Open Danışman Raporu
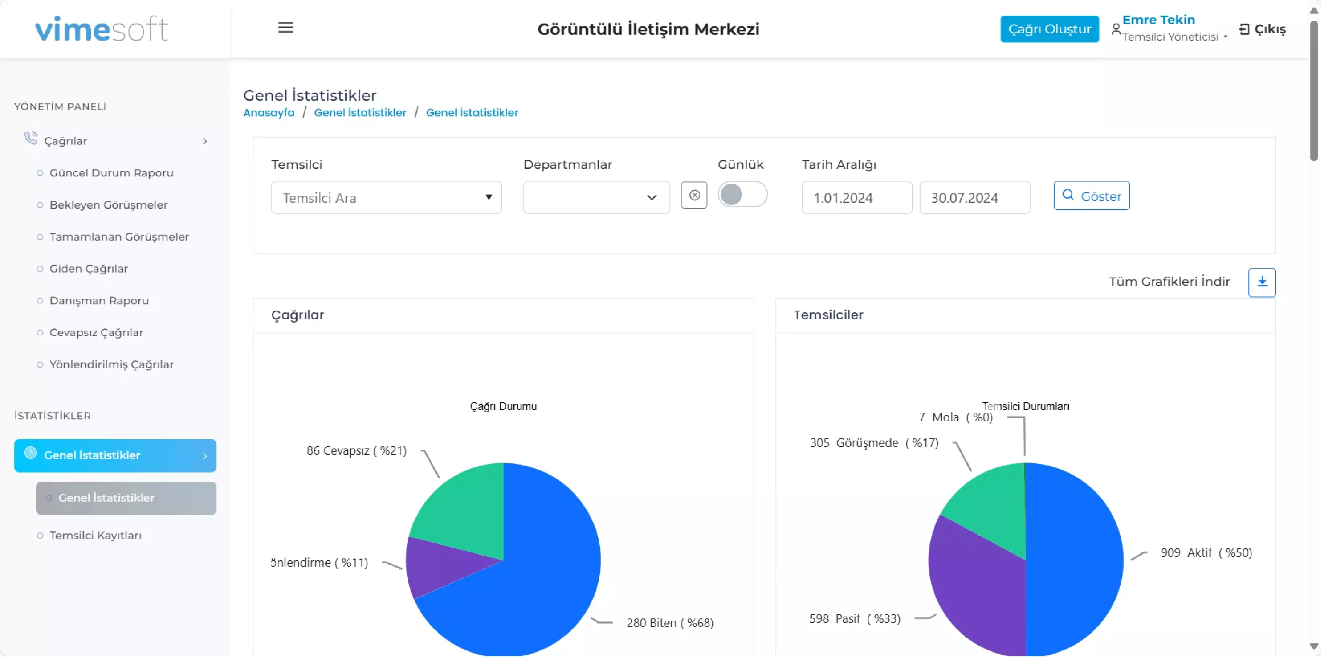 [99, 300]
